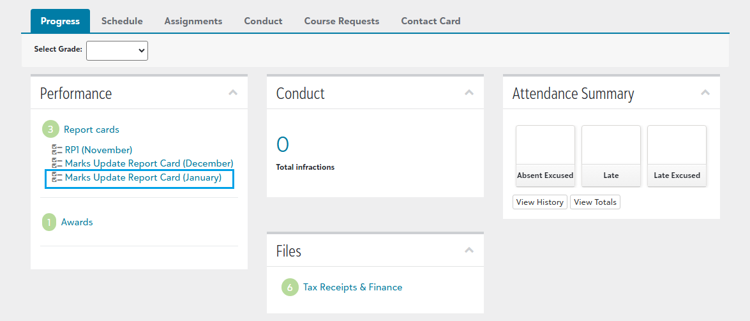Click the green 6 badge by Tax Receipts
Viewport: 750px width, 321px height.
(x=289, y=287)
